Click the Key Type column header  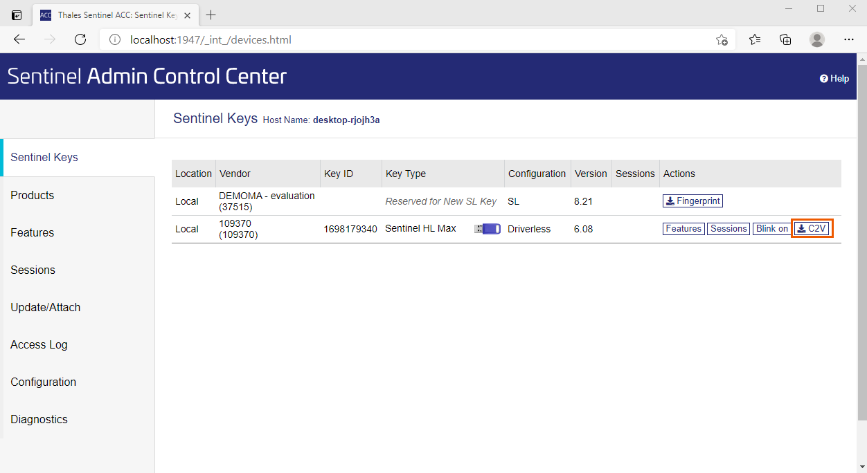pyautogui.click(x=443, y=174)
